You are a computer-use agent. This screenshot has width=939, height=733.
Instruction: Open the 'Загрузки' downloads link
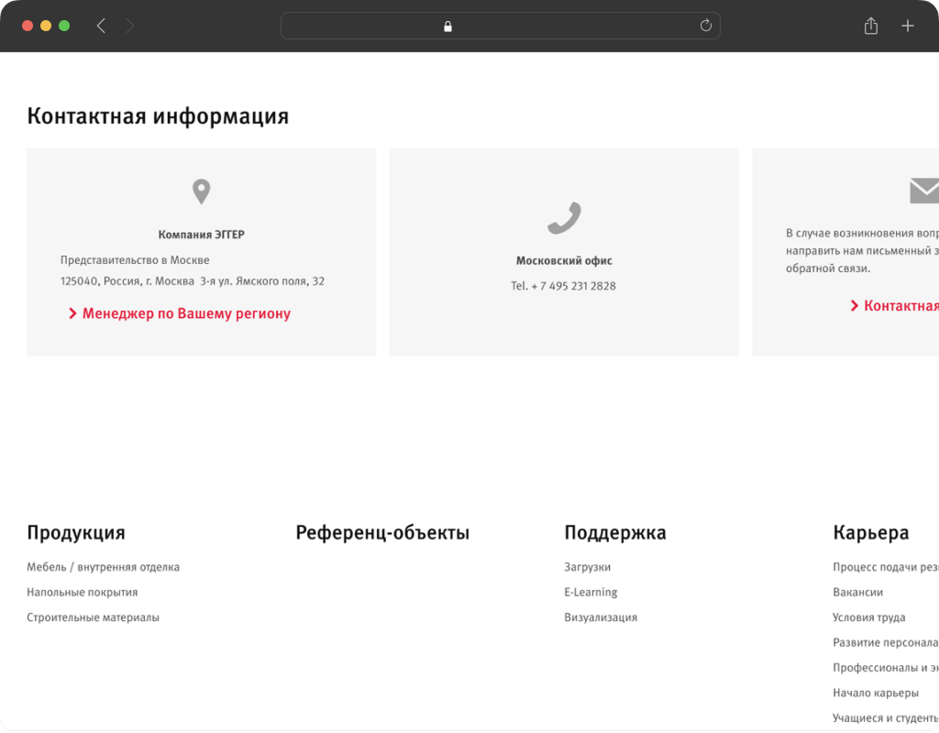tap(587, 567)
